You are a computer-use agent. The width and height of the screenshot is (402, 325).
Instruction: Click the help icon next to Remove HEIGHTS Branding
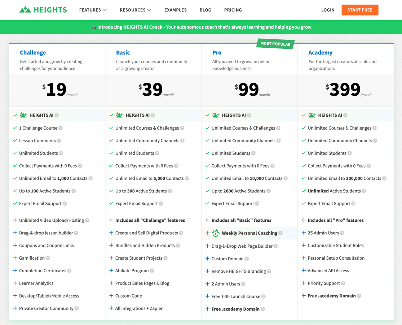269,271
